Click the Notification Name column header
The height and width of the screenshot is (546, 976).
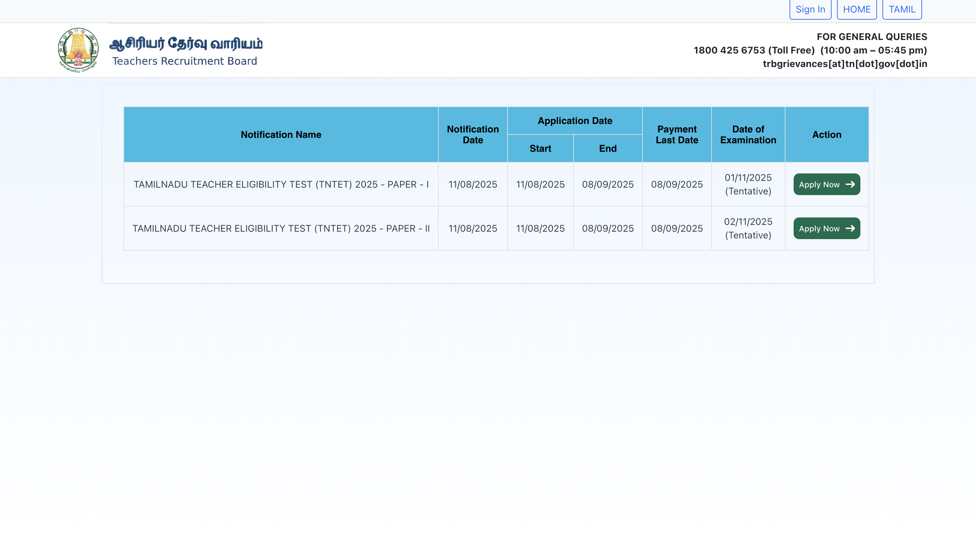(x=281, y=134)
